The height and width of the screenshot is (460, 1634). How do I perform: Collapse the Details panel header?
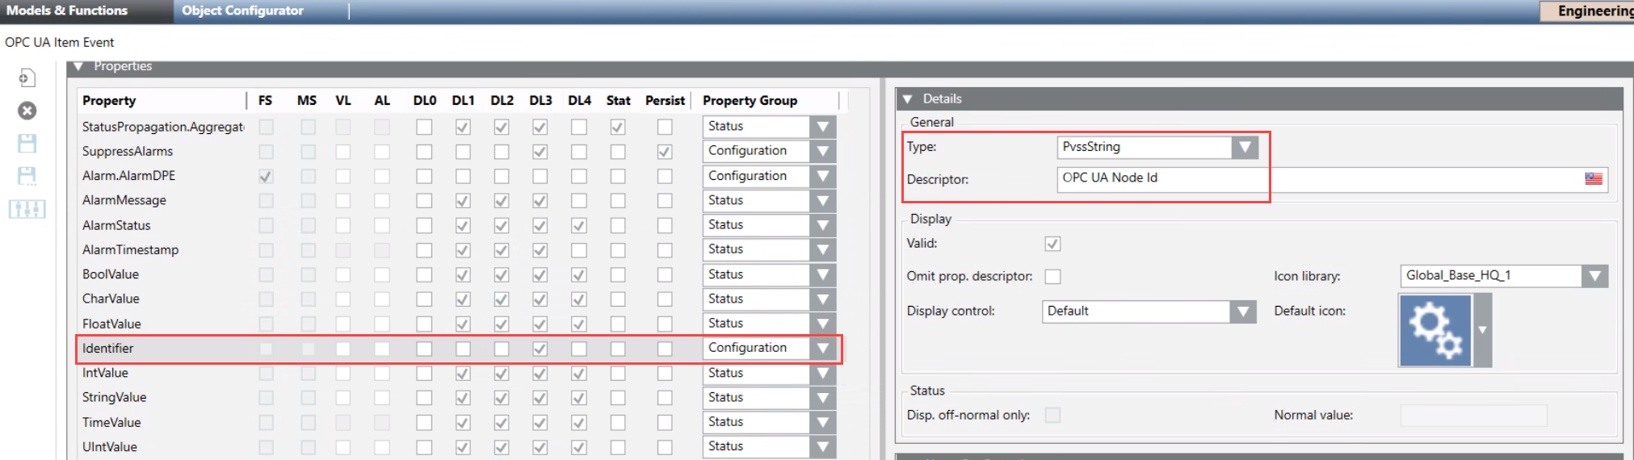(x=908, y=98)
